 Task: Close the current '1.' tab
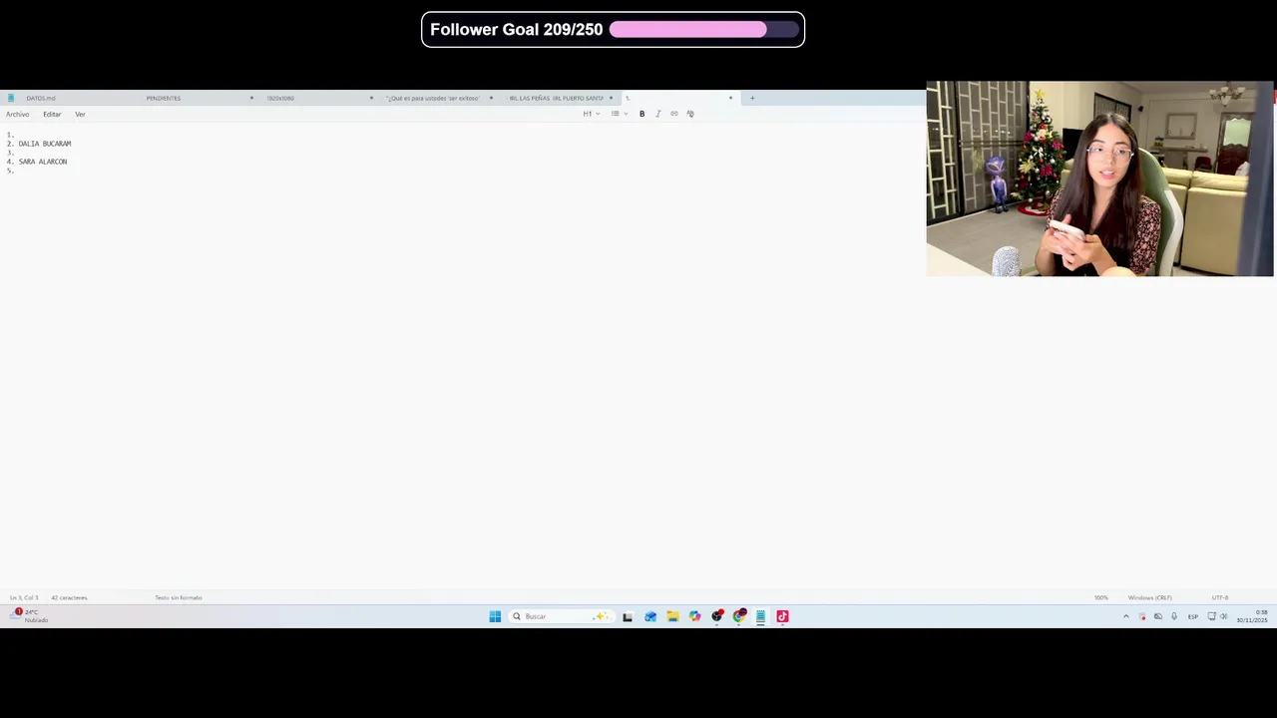point(730,98)
